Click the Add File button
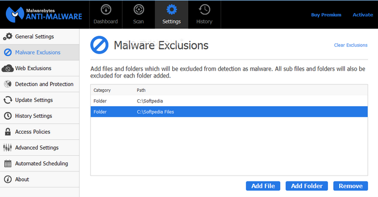378x197 pixels. tap(263, 186)
